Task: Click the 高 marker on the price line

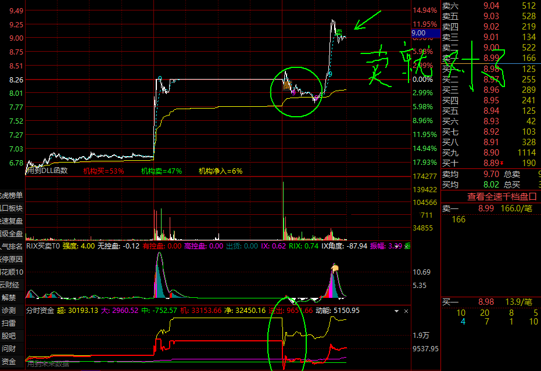Action: coord(287,85)
